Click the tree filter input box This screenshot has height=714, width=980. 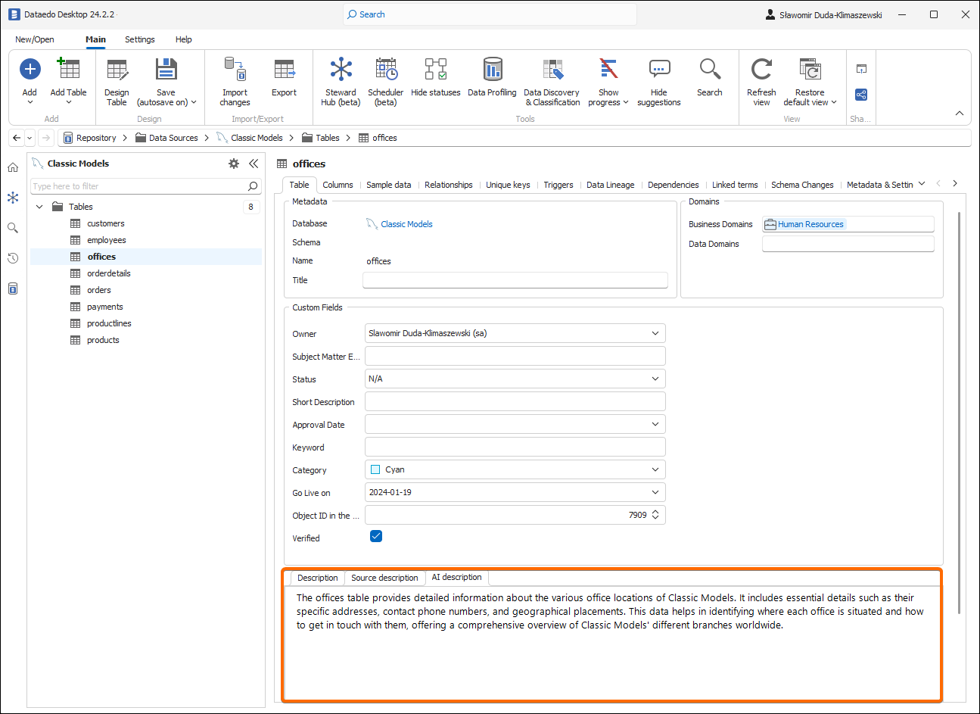[x=140, y=186]
